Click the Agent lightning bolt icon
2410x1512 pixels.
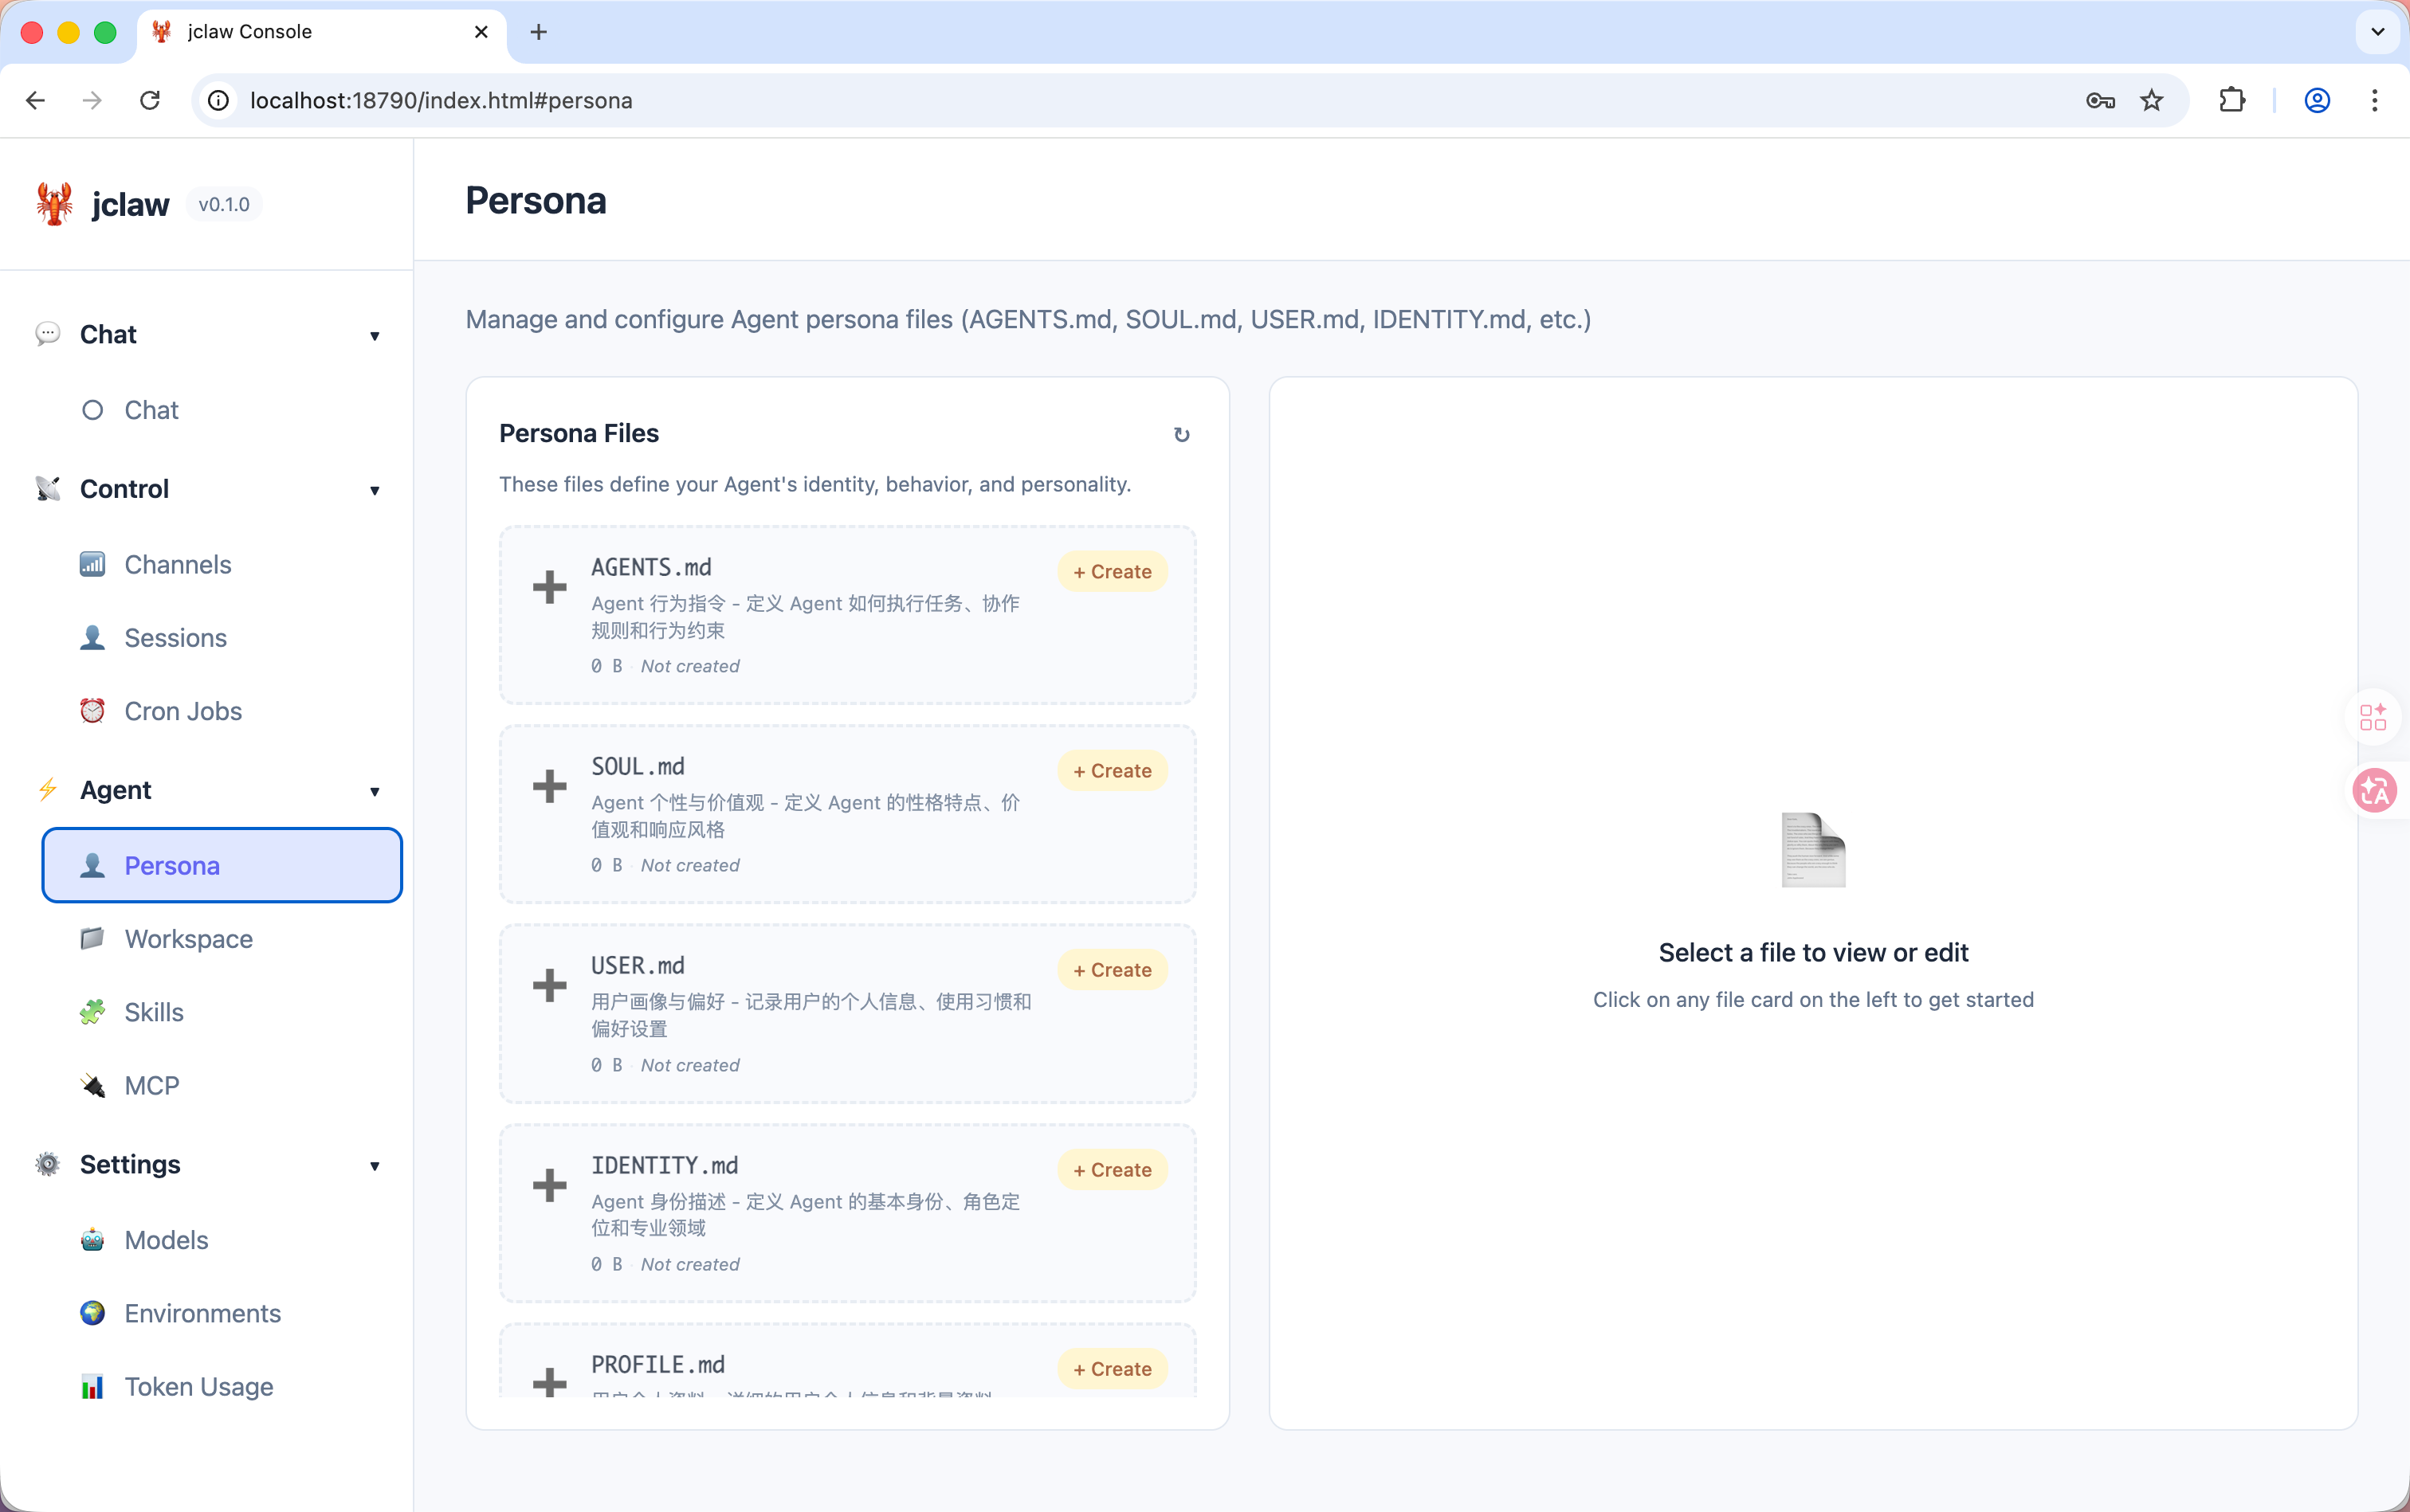click(x=47, y=790)
